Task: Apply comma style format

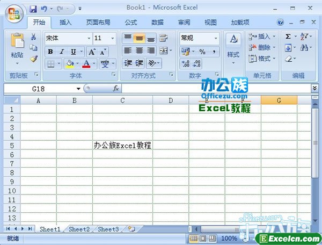Action: [x=214, y=52]
